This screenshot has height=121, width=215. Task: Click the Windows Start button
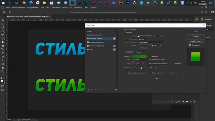3,3
